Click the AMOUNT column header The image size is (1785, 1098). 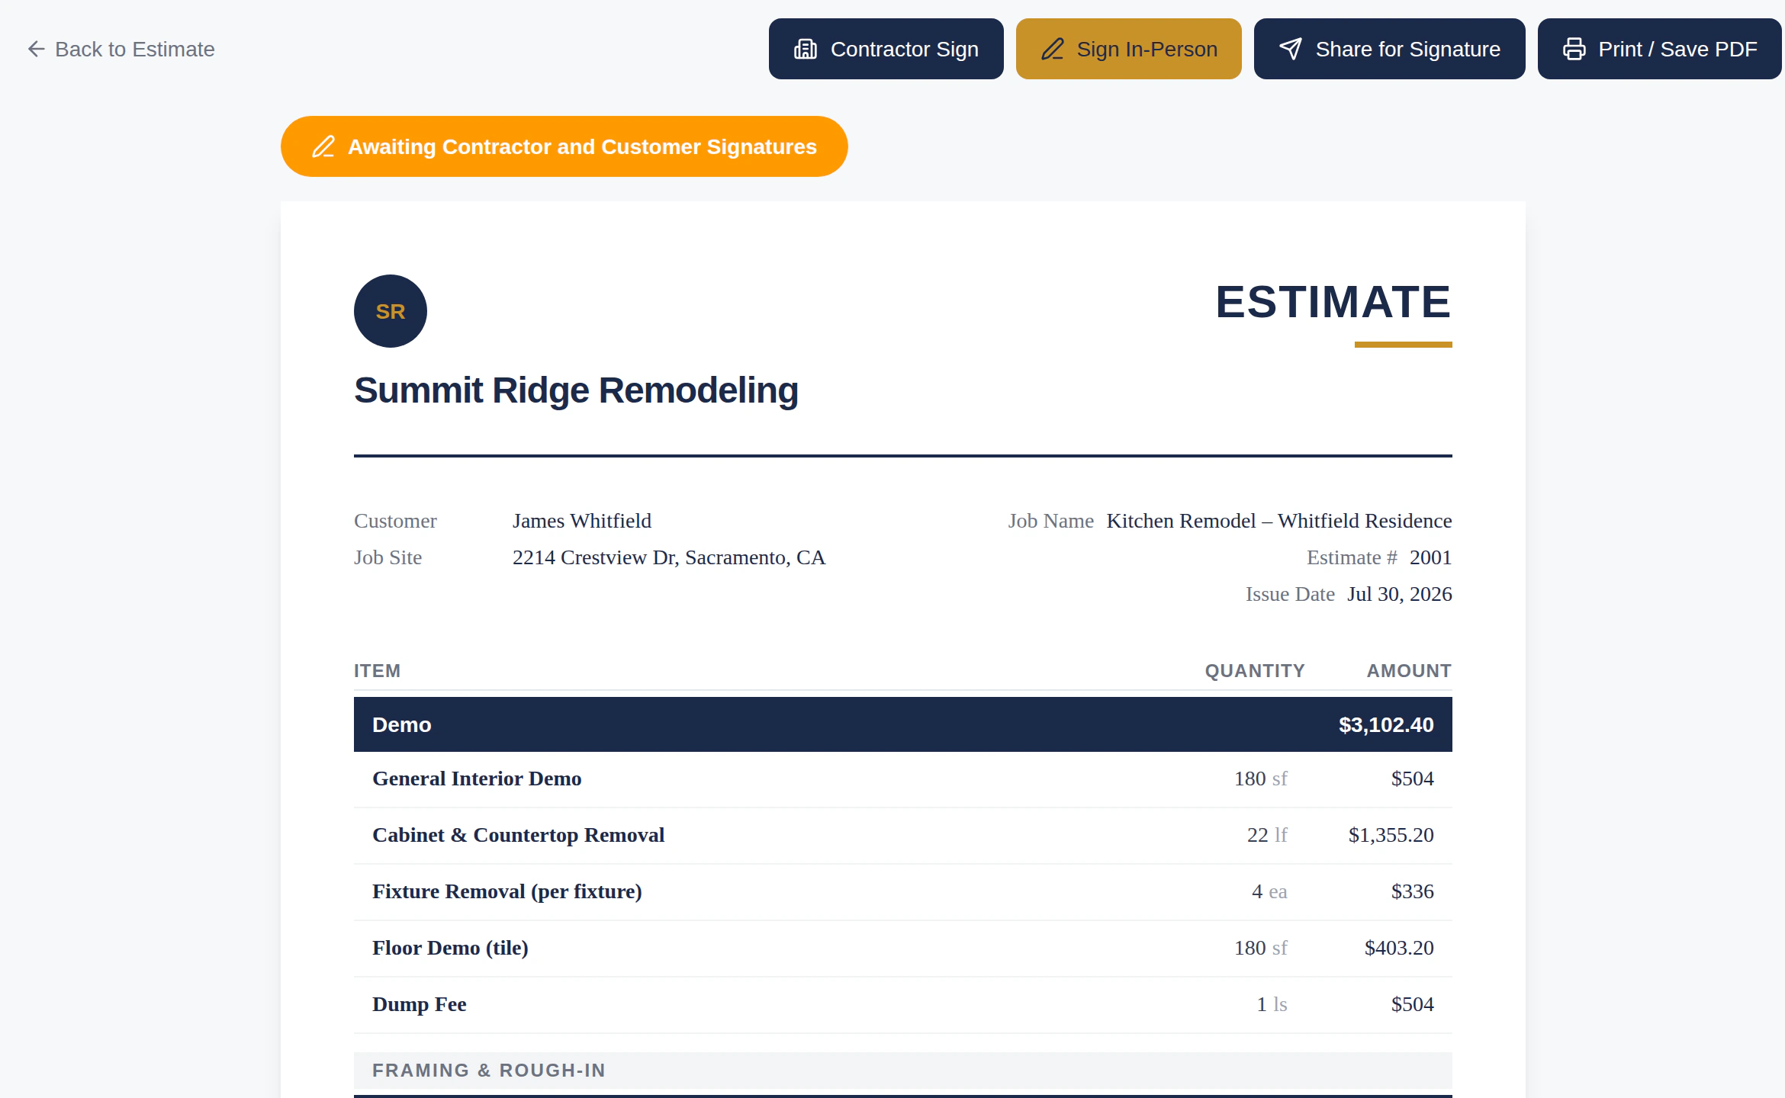1410,671
